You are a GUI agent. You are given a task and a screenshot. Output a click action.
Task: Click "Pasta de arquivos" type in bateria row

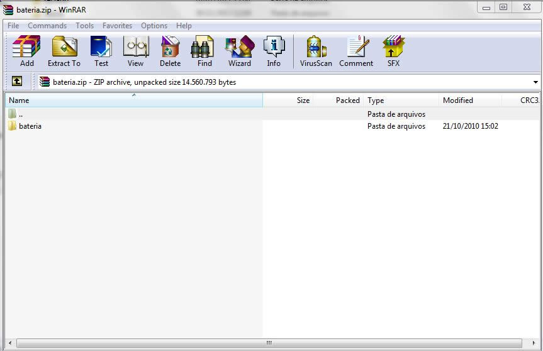[x=396, y=126]
